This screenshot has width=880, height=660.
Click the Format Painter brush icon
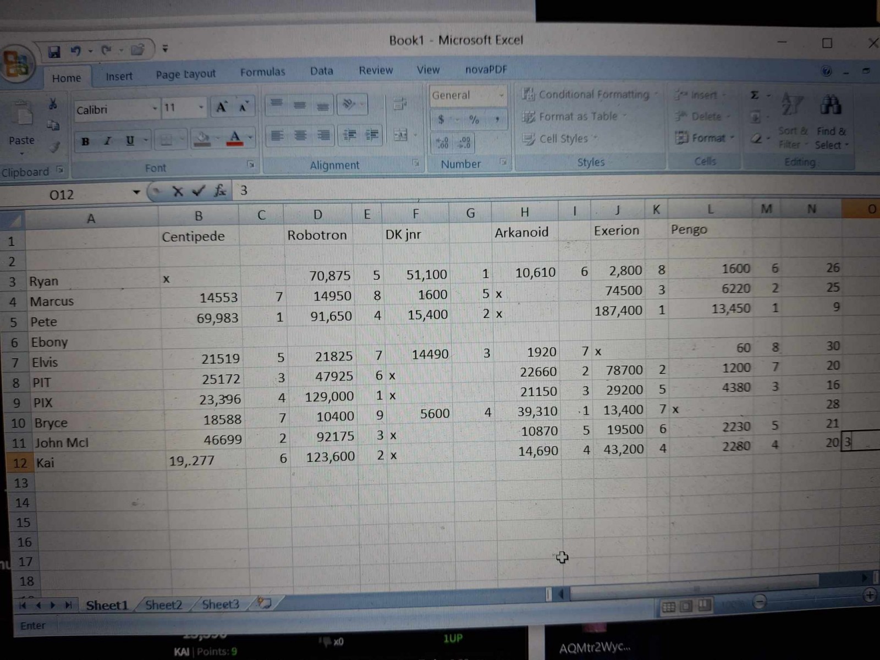53,146
